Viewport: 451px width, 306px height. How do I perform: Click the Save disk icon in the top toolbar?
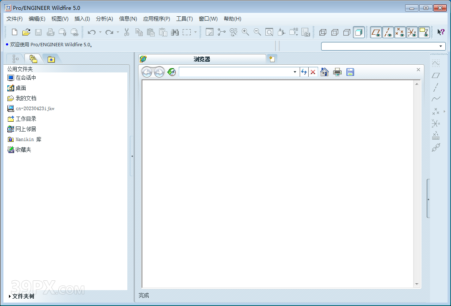tap(38, 32)
